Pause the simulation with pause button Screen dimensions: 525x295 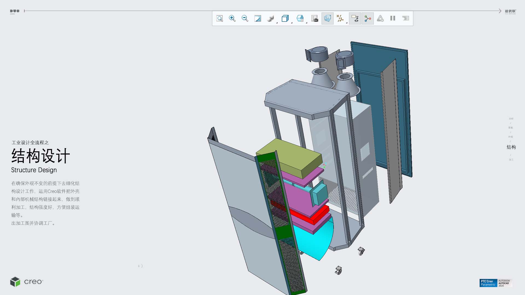[x=393, y=18]
